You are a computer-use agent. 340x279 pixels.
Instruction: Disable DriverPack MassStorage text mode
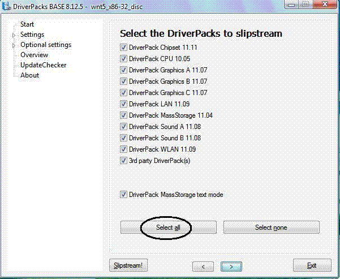(123, 194)
